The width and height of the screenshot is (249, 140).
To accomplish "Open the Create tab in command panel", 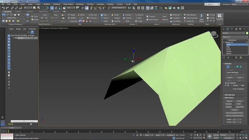I will point(224,29).
